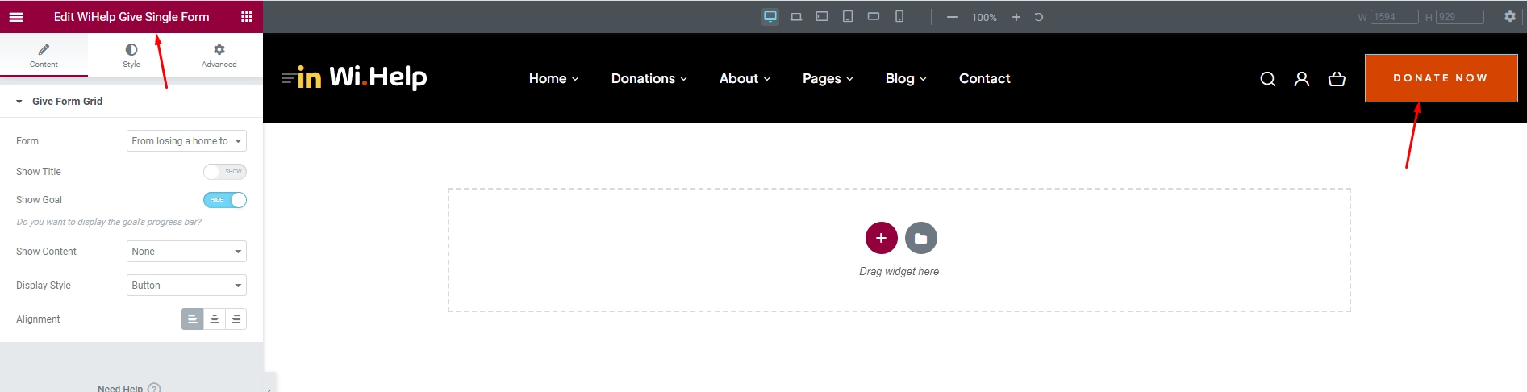Reset the zoom level

click(x=1039, y=17)
